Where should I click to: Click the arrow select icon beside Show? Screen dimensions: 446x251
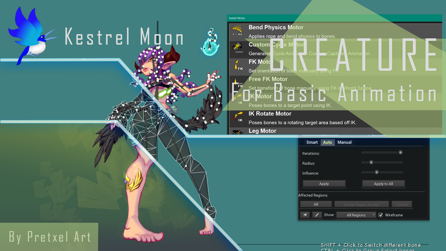coord(305,215)
